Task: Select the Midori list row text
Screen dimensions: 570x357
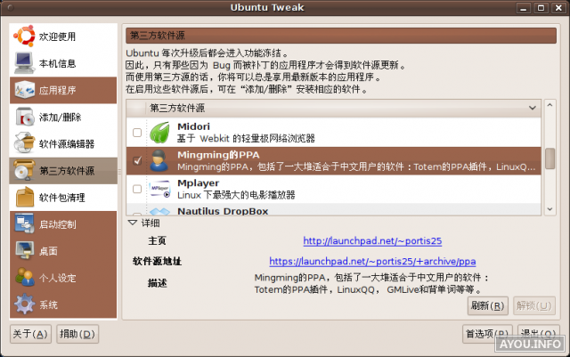Action: point(246,133)
